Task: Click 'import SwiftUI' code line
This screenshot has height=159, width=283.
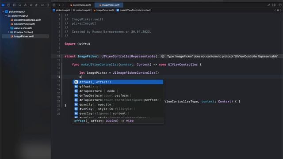Action: click(77, 44)
